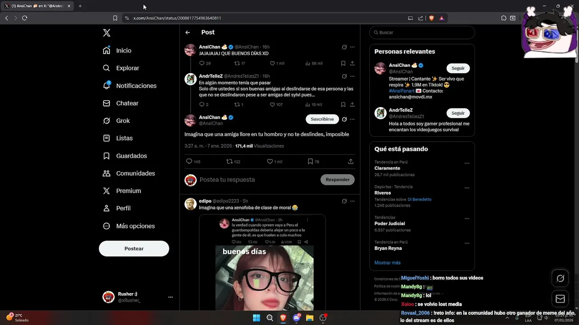Open Grok in sidebar
Image resolution: width=579 pixels, height=325 pixels.
tap(117, 121)
